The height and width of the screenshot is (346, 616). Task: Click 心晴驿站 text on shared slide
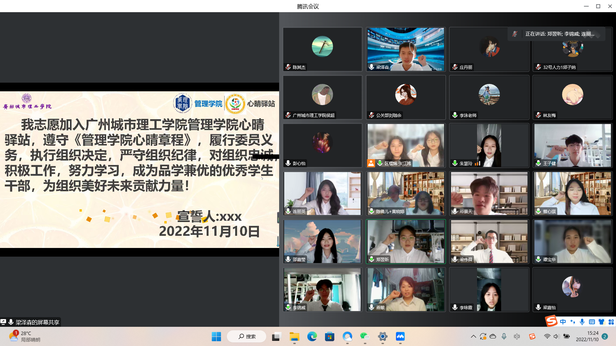pos(261,104)
